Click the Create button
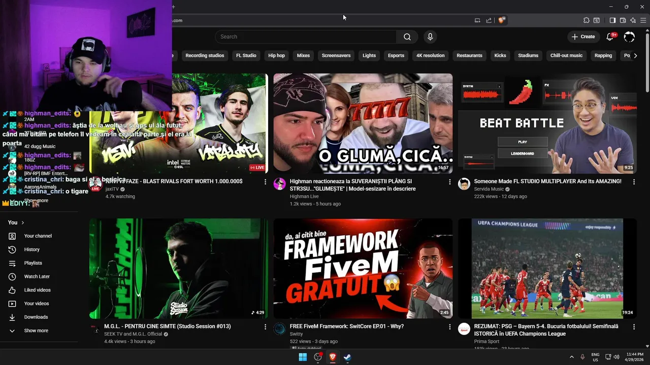The width and height of the screenshot is (650, 365). [x=583, y=36]
